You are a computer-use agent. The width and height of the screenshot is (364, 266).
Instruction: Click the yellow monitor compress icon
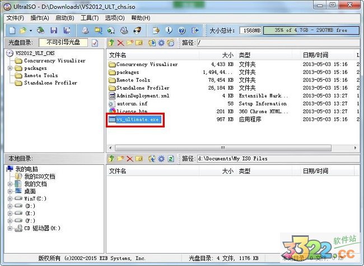tap(98, 30)
